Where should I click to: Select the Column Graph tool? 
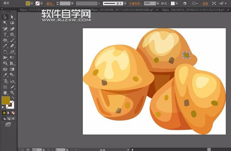click(12, 81)
